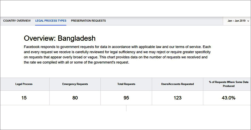This screenshot has width=251, height=130.
Task: Click the chevron arrow beside Jun 2019
Action: [x=248, y=21]
